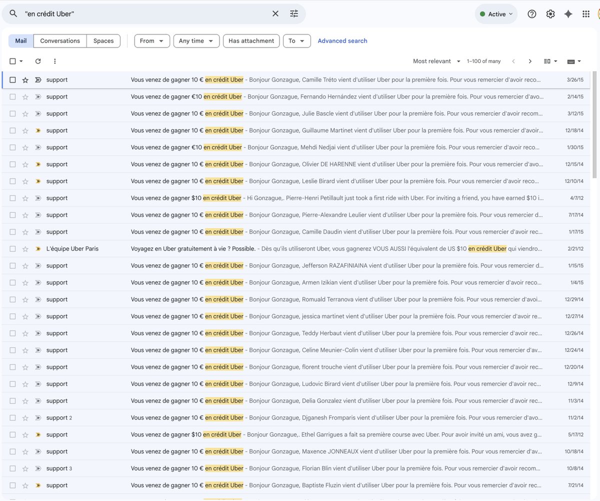Open the Help question mark icon

click(532, 14)
